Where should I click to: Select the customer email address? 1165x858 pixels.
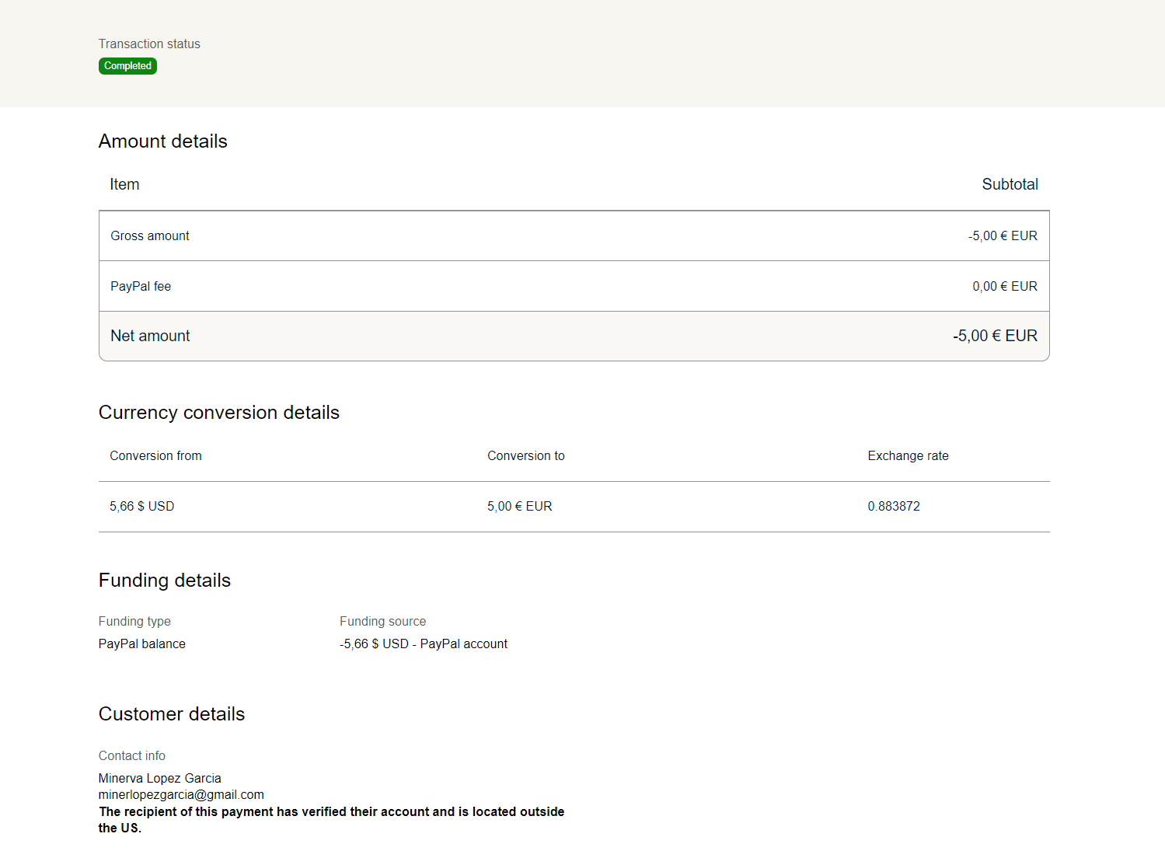tap(181, 794)
